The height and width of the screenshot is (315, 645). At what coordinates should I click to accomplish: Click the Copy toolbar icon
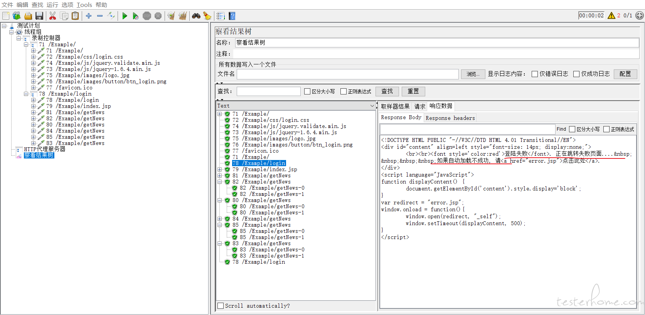(x=64, y=16)
